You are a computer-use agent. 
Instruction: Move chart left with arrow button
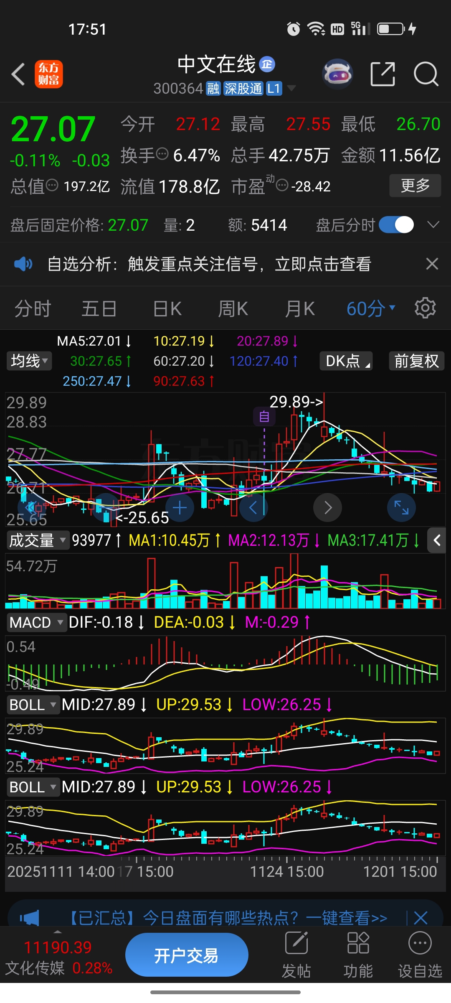point(253,508)
